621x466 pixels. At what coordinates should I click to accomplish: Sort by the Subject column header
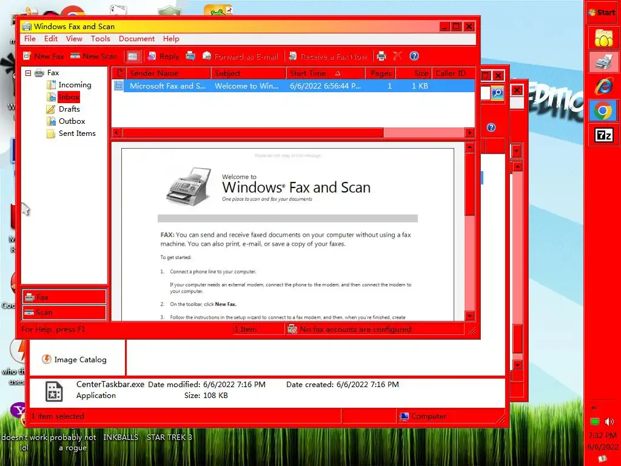pos(248,73)
